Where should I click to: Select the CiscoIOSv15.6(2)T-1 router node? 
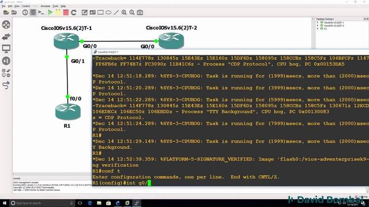66,41
